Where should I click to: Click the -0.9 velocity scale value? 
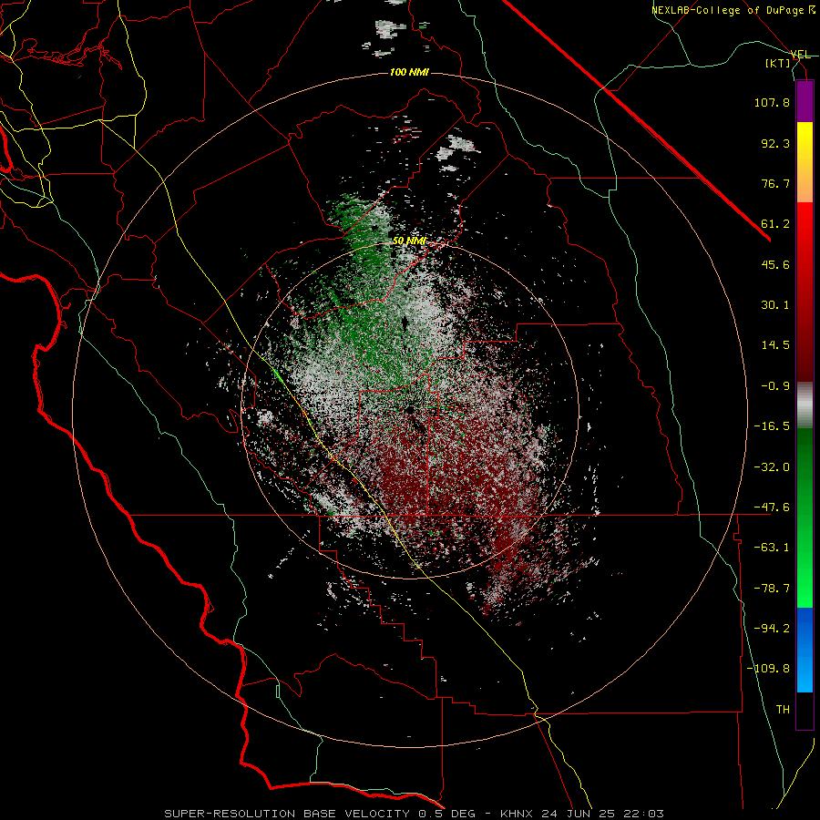tap(775, 386)
